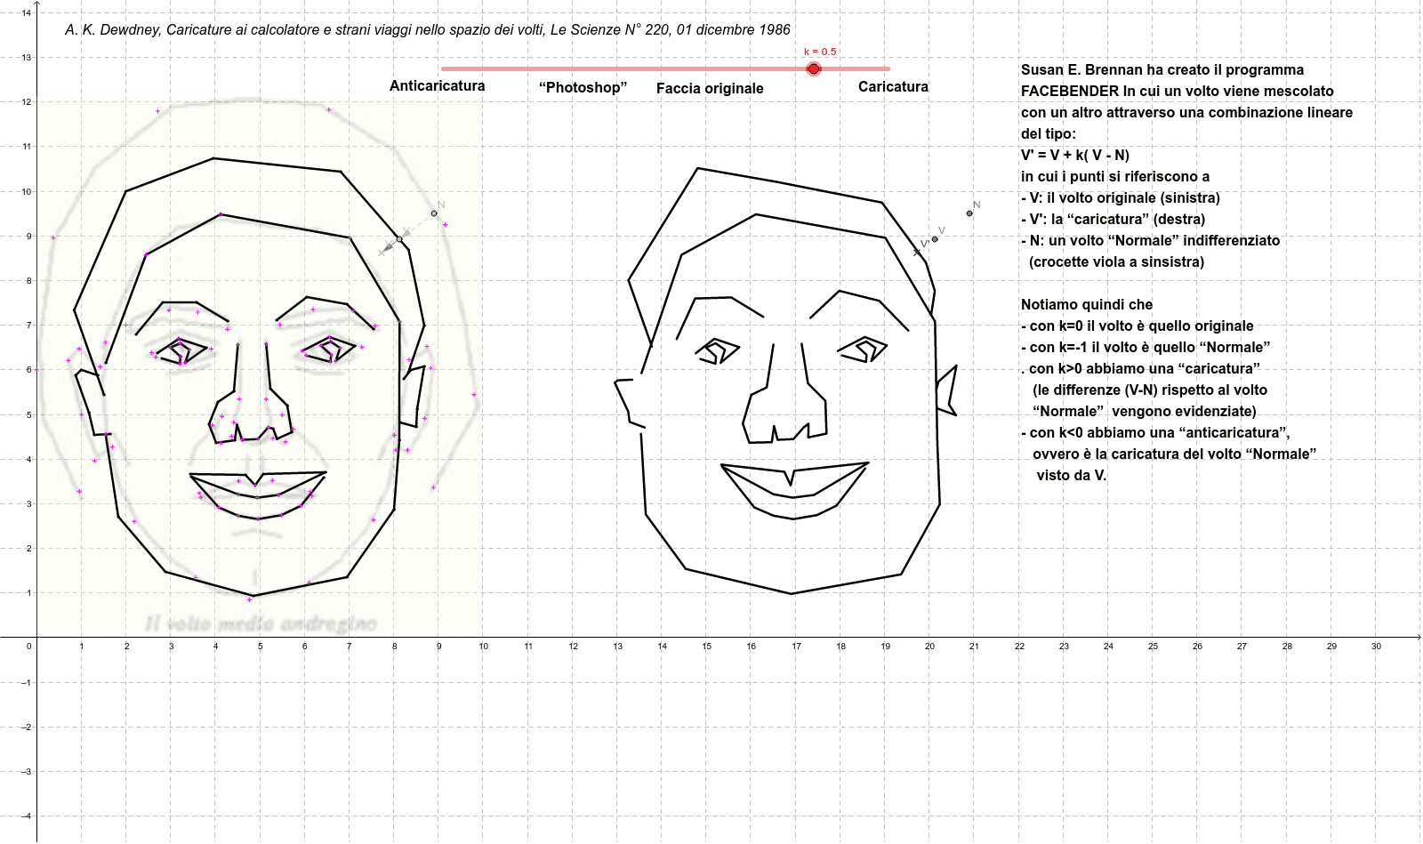The image size is (1423, 844).
Task: Select the 'k = 0.5' slider value label
Action: point(820,52)
